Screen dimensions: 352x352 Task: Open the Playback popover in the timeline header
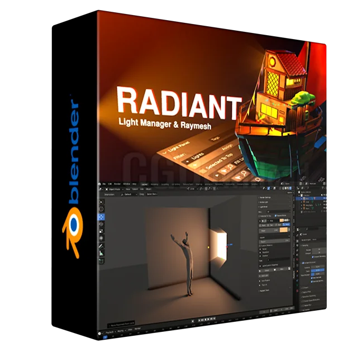pyautogui.click(x=111, y=332)
